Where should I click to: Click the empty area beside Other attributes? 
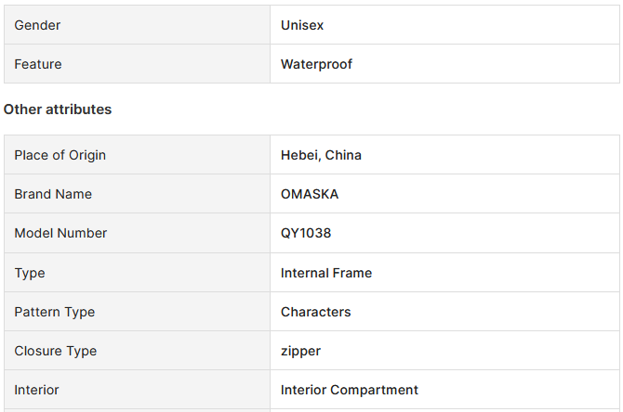point(365,109)
